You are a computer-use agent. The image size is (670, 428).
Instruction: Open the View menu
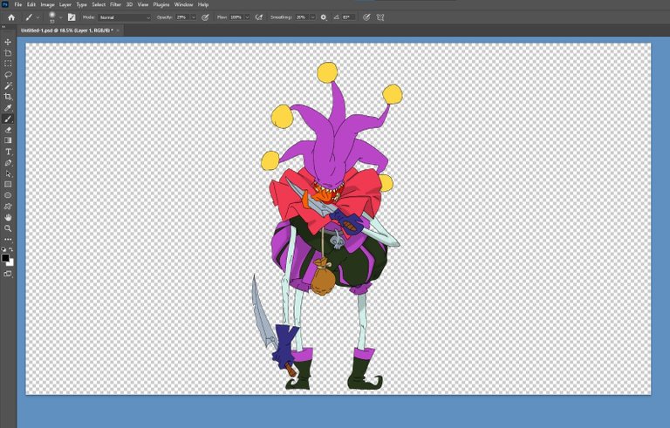tap(143, 4)
